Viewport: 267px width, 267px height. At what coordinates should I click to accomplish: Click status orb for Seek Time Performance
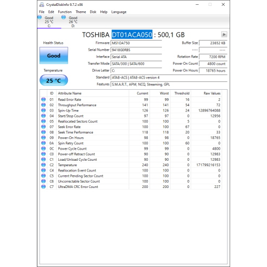click(x=43, y=132)
